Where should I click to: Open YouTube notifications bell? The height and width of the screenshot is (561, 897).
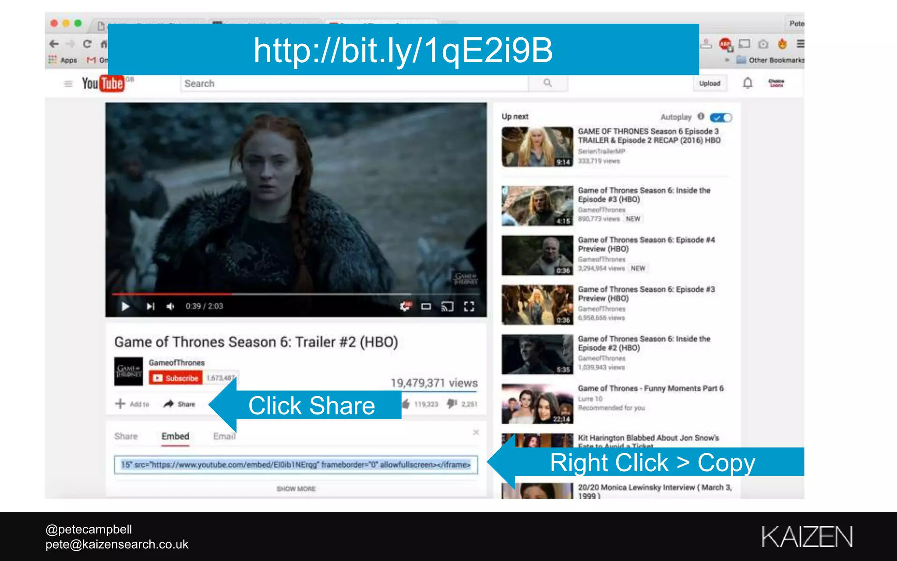point(748,83)
